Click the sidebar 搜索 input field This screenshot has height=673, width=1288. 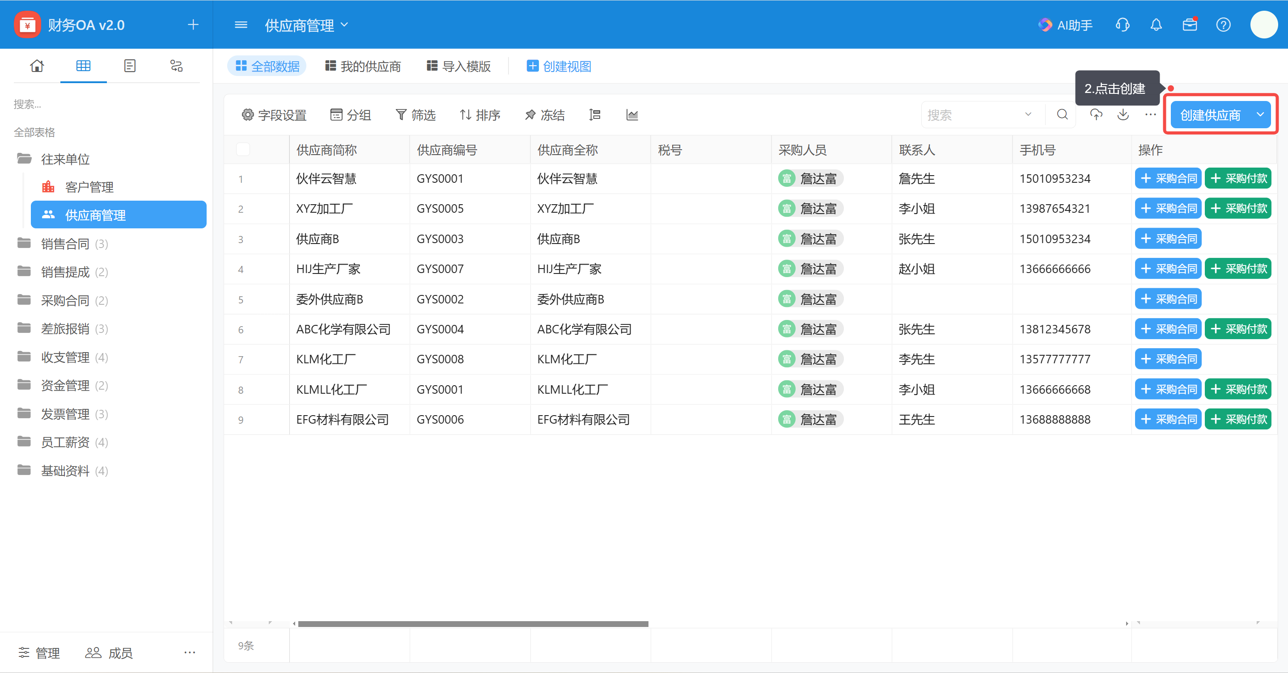click(106, 104)
